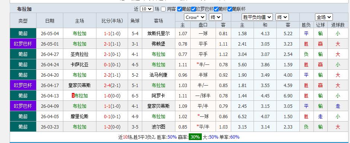Uncheck the 葡联杯 filter checkbox
The width and height of the screenshot is (350, 143).
[x=230, y=9]
